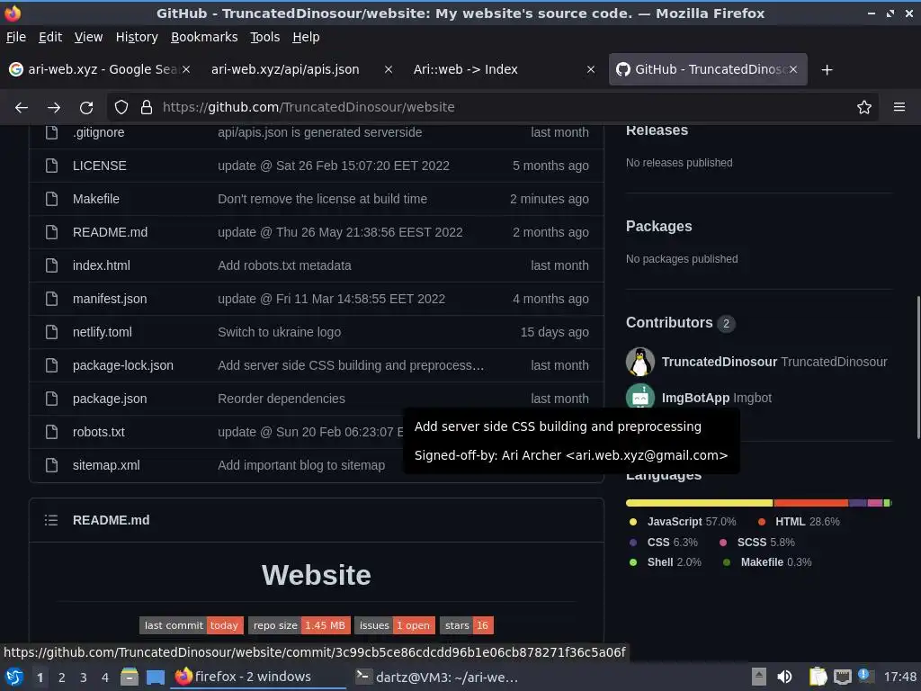The width and height of the screenshot is (921, 691).
Task: Open the Edit menu
Action: [50, 37]
